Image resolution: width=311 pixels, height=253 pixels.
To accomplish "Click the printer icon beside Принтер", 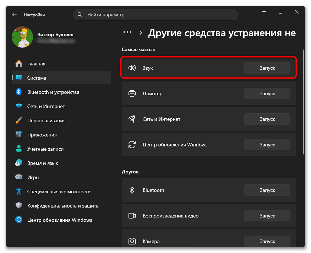I will click(x=132, y=93).
